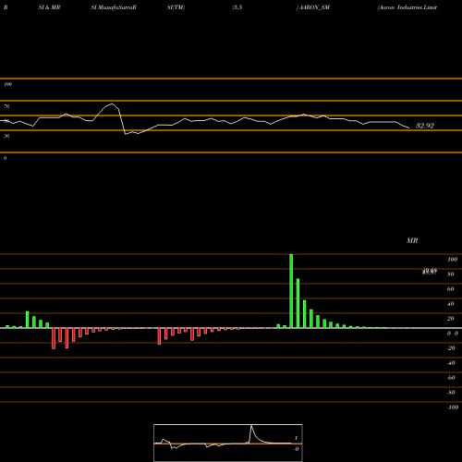462x462 pixels.
Task: Click the 'SI & MR' header label
Action: coord(49,7)
